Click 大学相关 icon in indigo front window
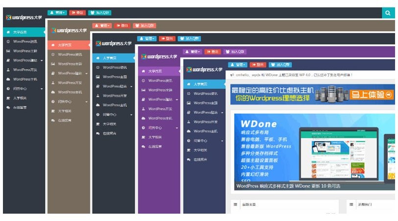This screenshot has height=221, width=398. tap(189, 150)
